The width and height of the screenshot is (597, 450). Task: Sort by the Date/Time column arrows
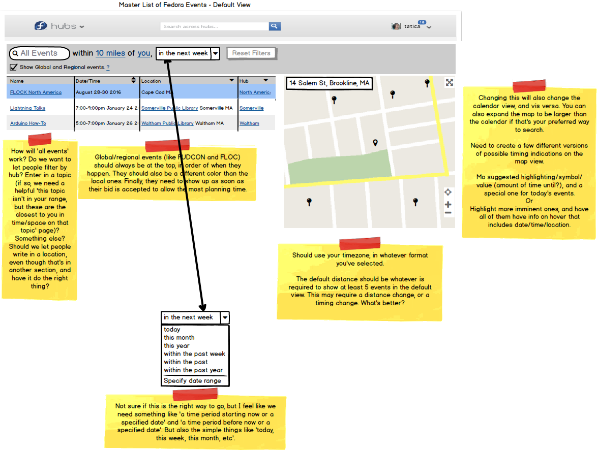point(134,80)
